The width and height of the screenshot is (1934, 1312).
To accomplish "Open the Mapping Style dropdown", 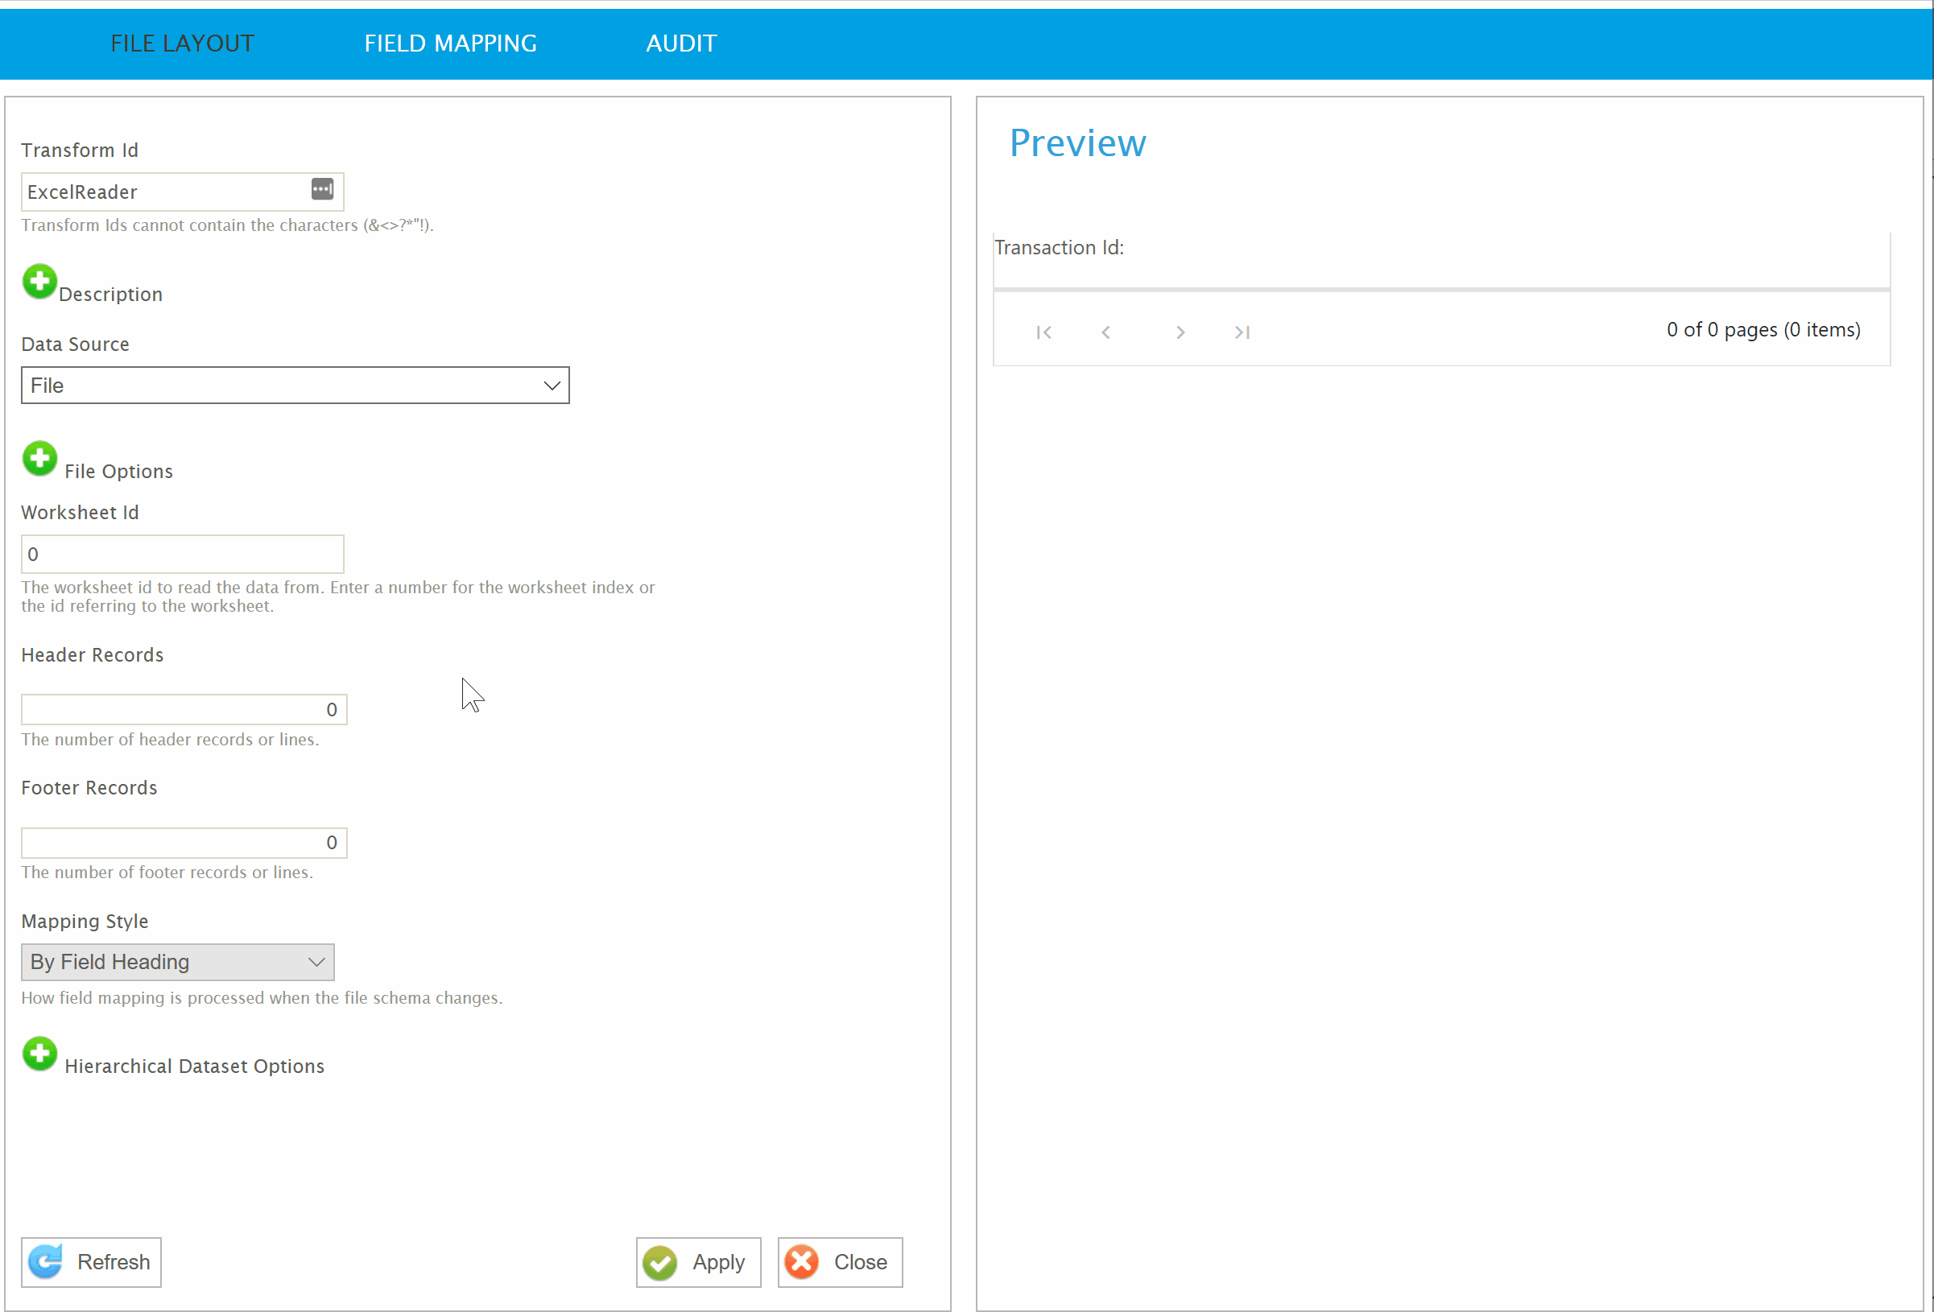I will click(x=177, y=963).
